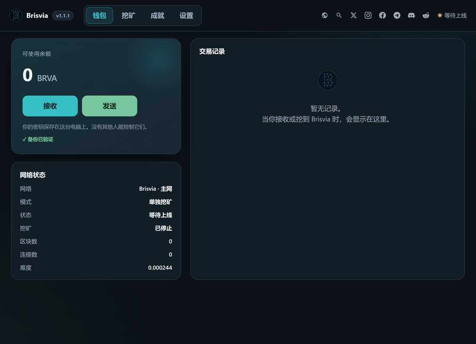This screenshot has width=476, height=344.
Task: Open the Instagram icon
Action: point(368,15)
